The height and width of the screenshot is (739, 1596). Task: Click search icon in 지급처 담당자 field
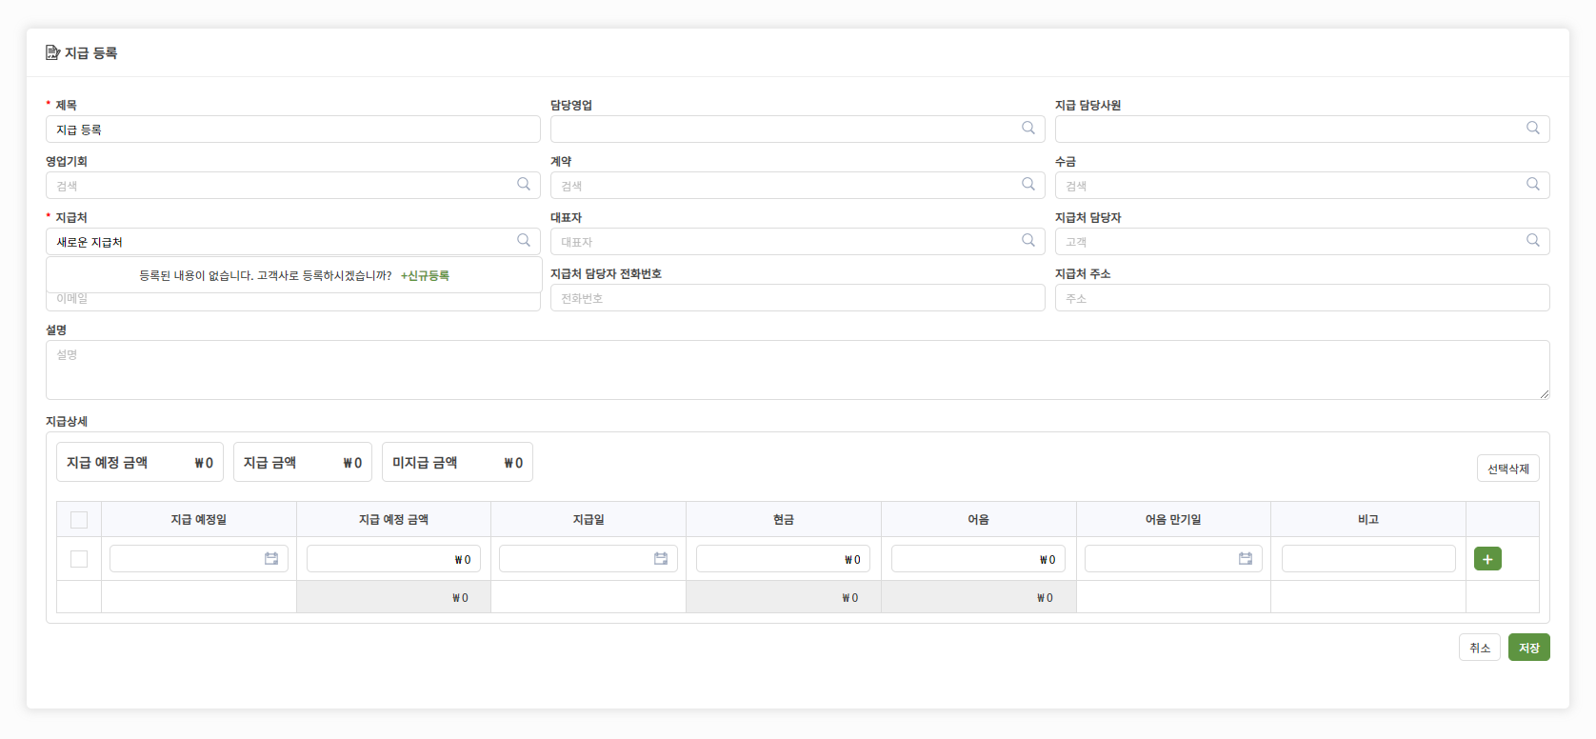[x=1533, y=241]
